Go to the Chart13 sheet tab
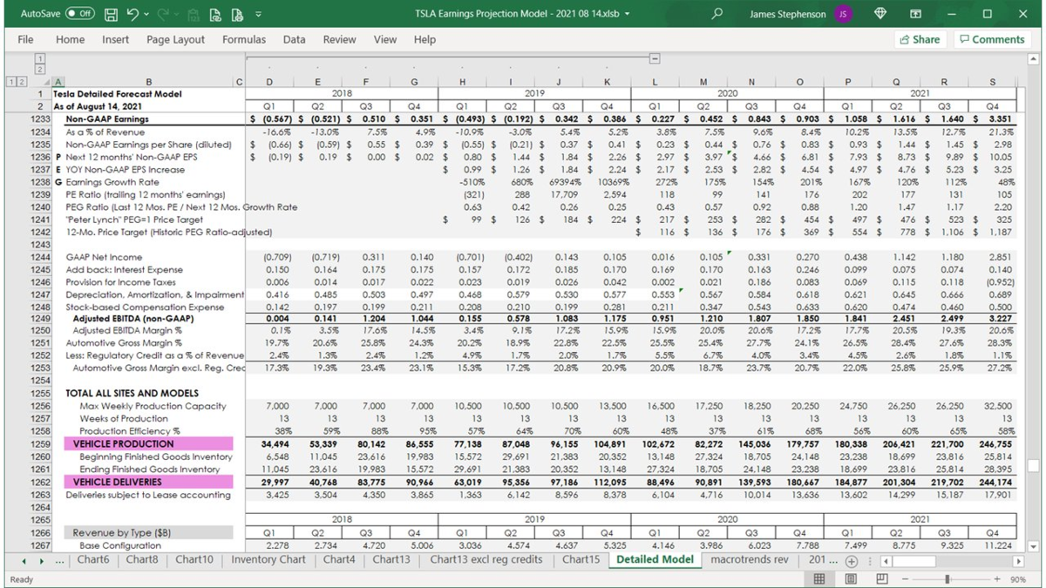The width and height of the screenshot is (1046, 588). [x=391, y=560]
